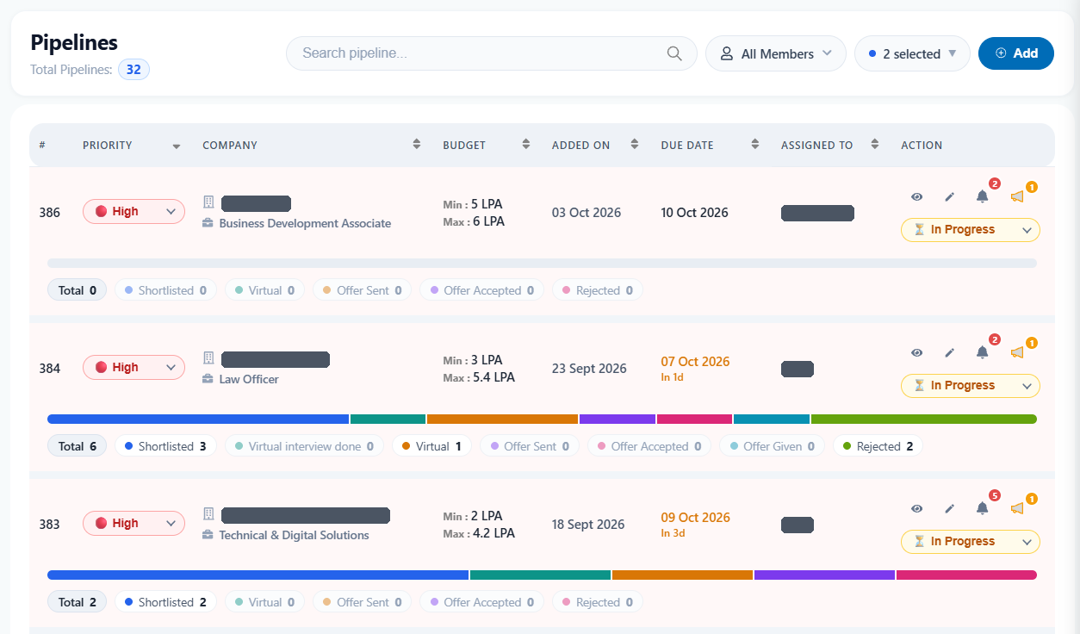
Task: Open the 2 selected status filter
Action: [x=912, y=53]
